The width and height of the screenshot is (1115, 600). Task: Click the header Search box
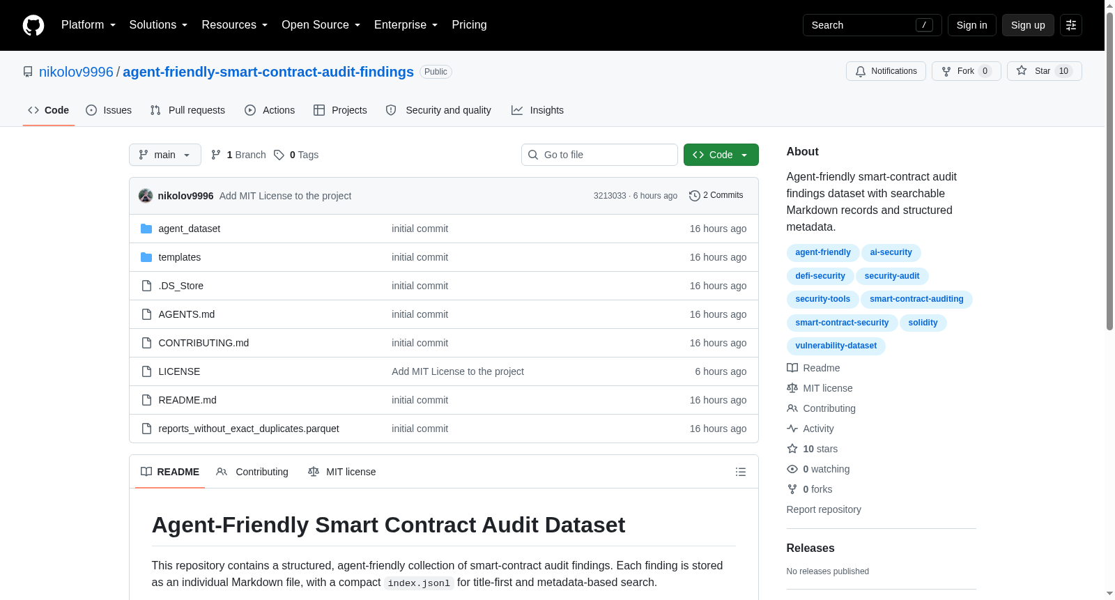pos(872,25)
